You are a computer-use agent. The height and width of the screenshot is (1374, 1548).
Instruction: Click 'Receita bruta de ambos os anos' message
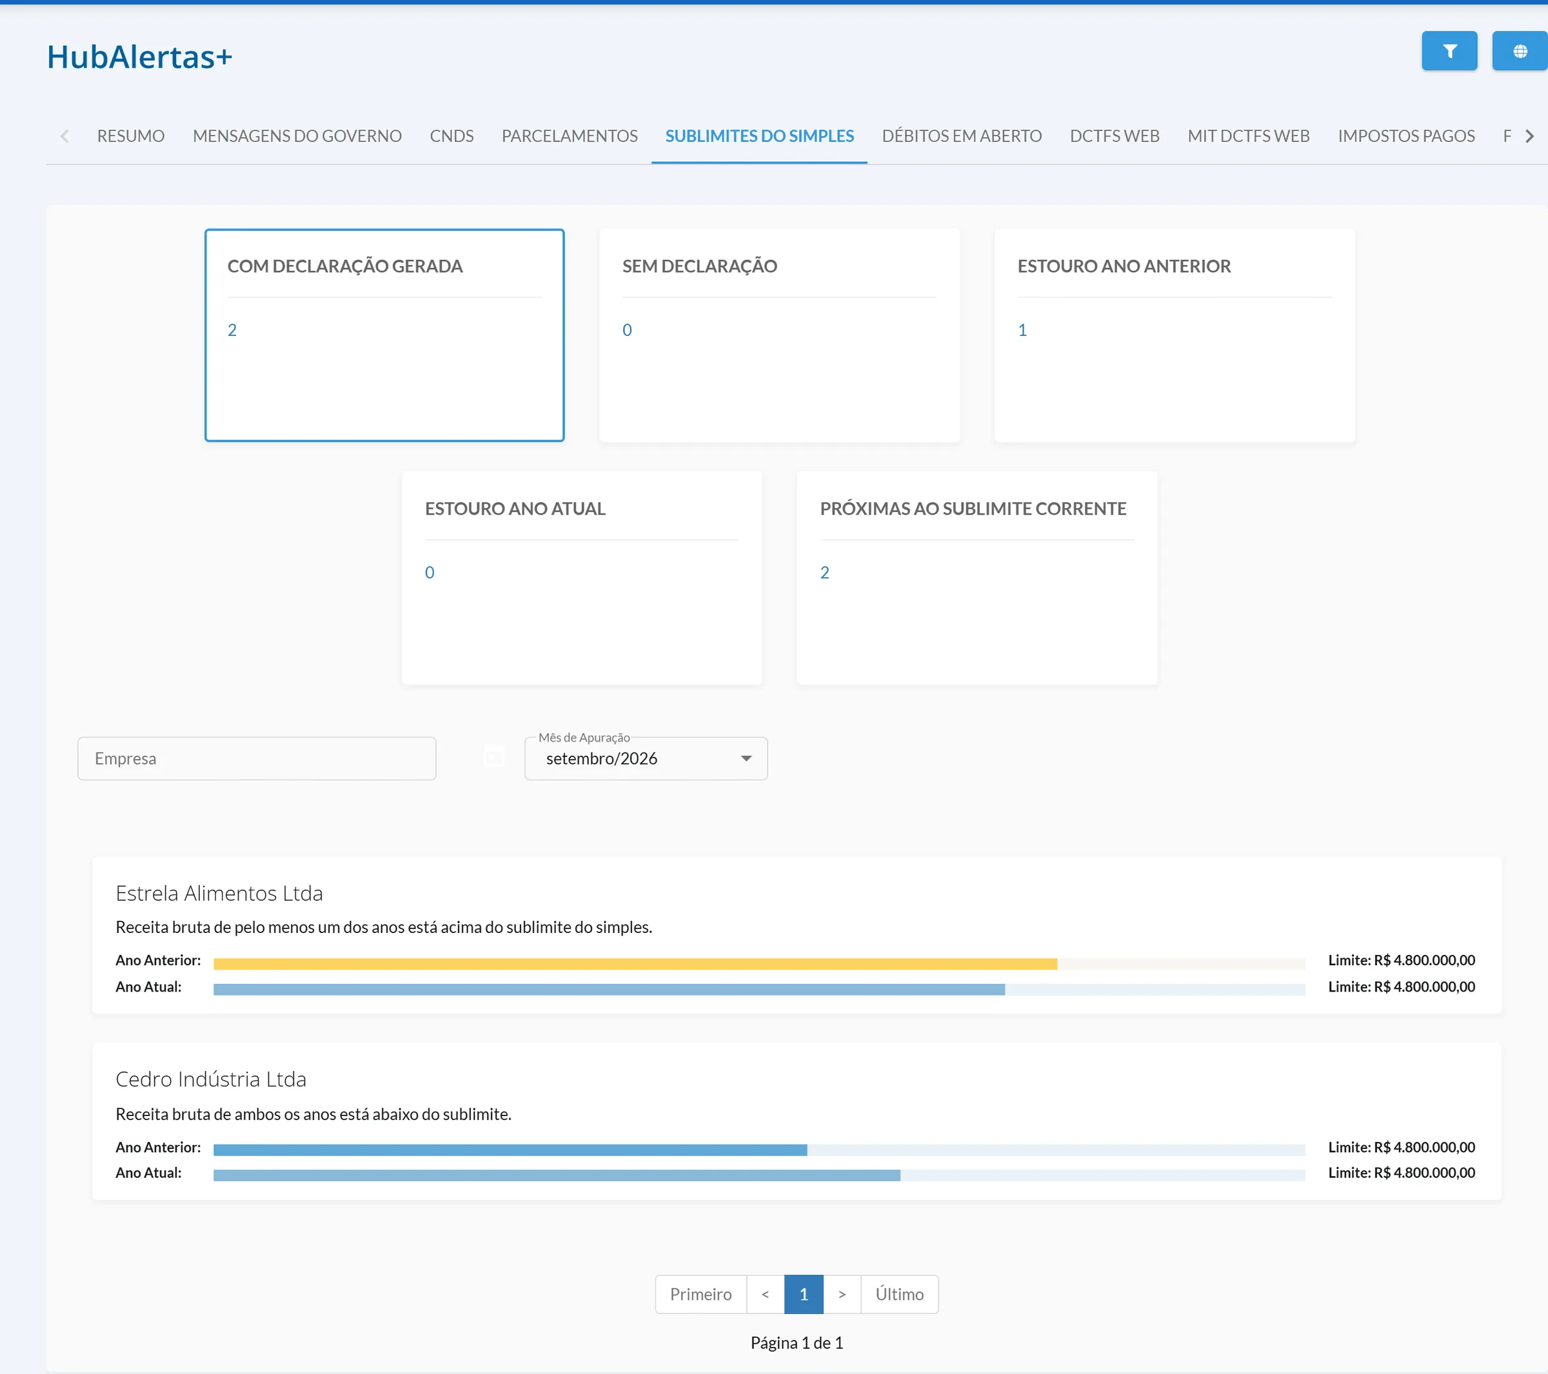coord(313,1114)
